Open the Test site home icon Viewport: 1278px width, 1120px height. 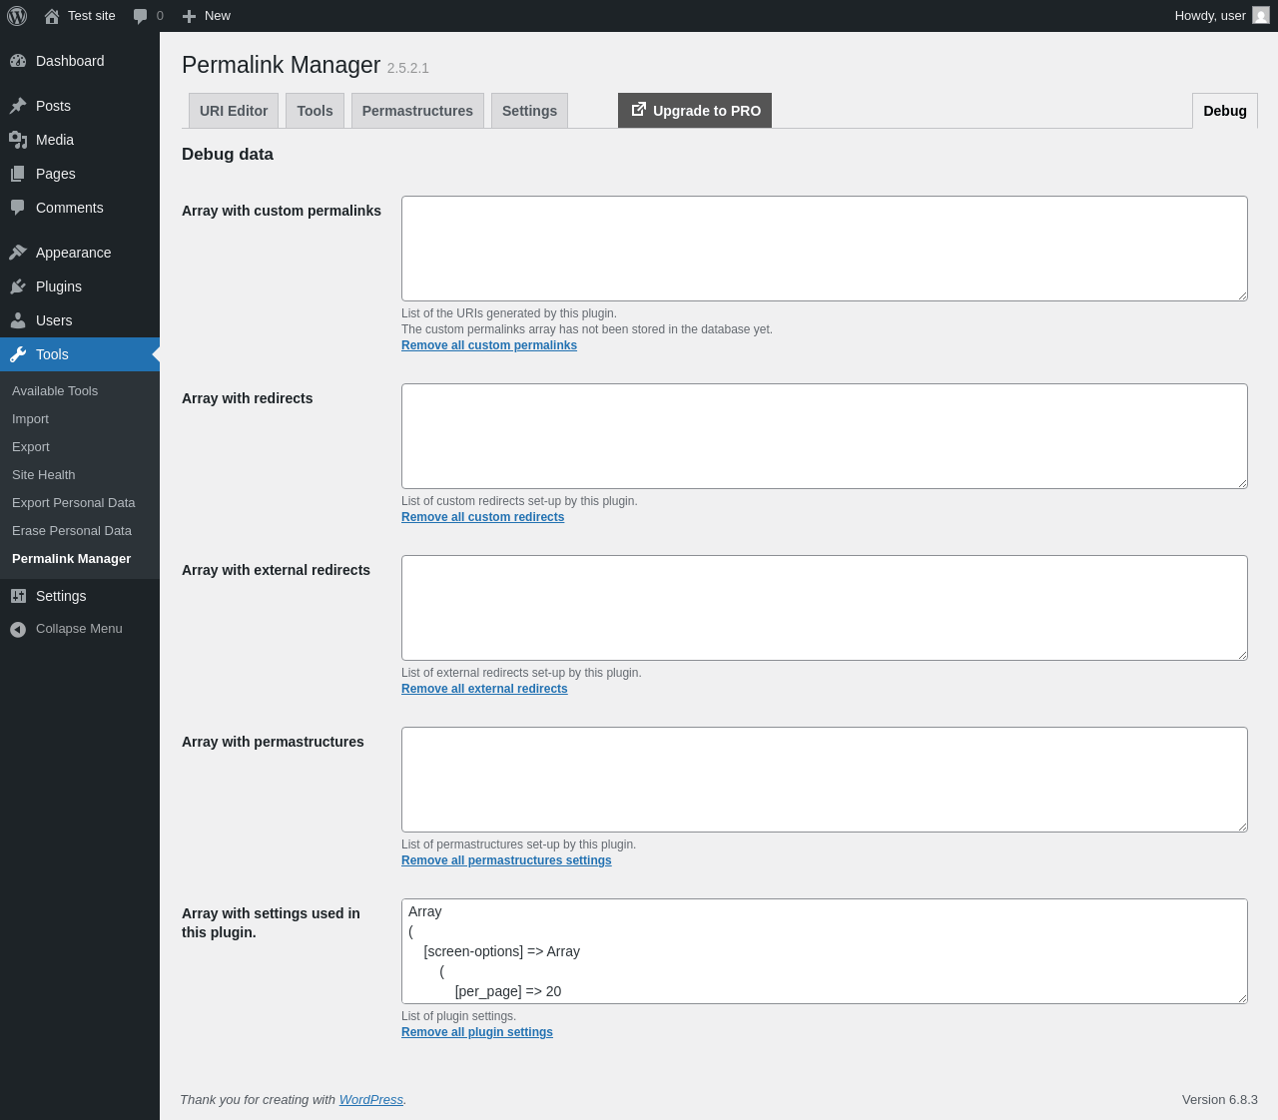click(52, 16)
